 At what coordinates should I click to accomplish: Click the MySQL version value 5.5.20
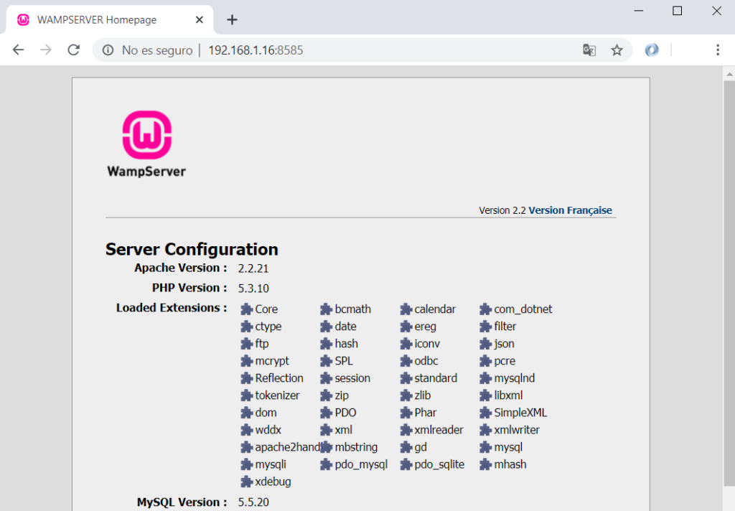pyautogui.click(x=253, y=502)
